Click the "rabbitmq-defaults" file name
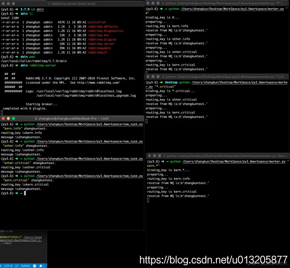 click(x=103, y=26)
